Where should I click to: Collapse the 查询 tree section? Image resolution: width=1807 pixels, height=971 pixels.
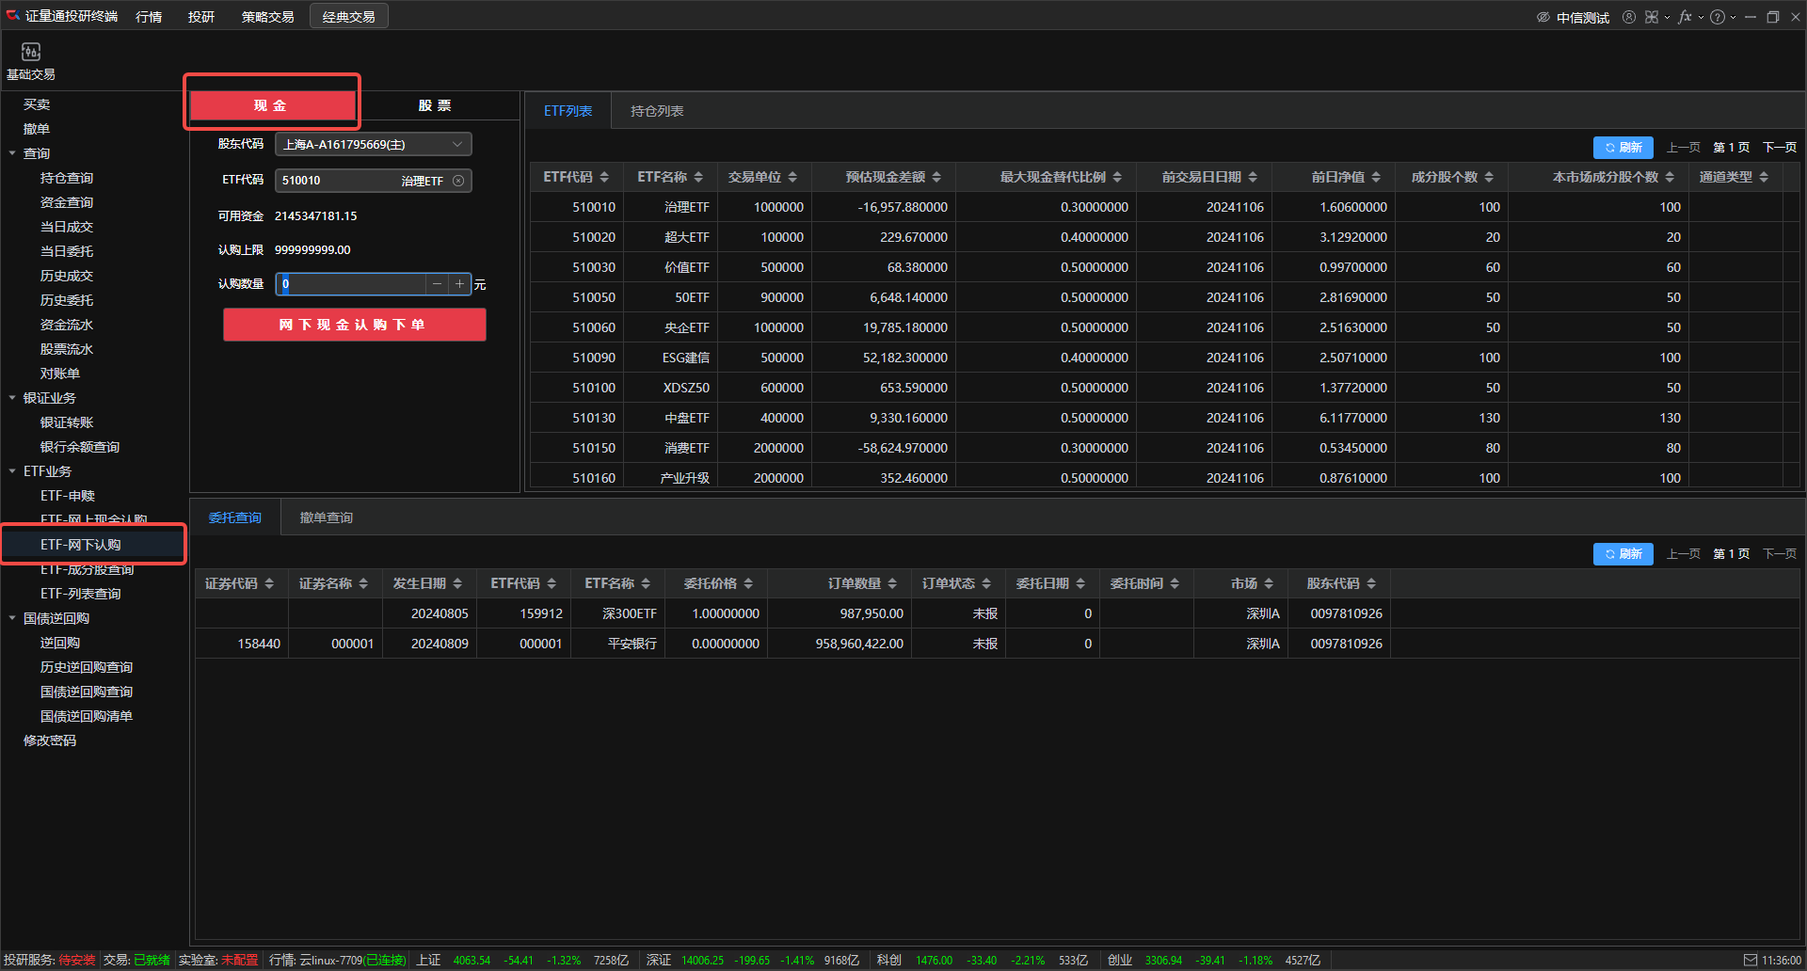pos(12,153)
